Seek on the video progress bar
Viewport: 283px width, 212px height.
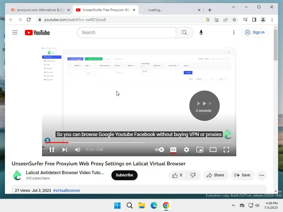click(x=139, y=142)
